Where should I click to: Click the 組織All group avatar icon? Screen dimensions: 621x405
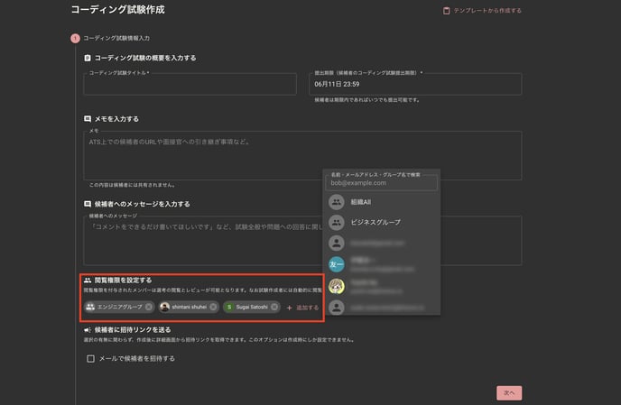coord(337,202)
